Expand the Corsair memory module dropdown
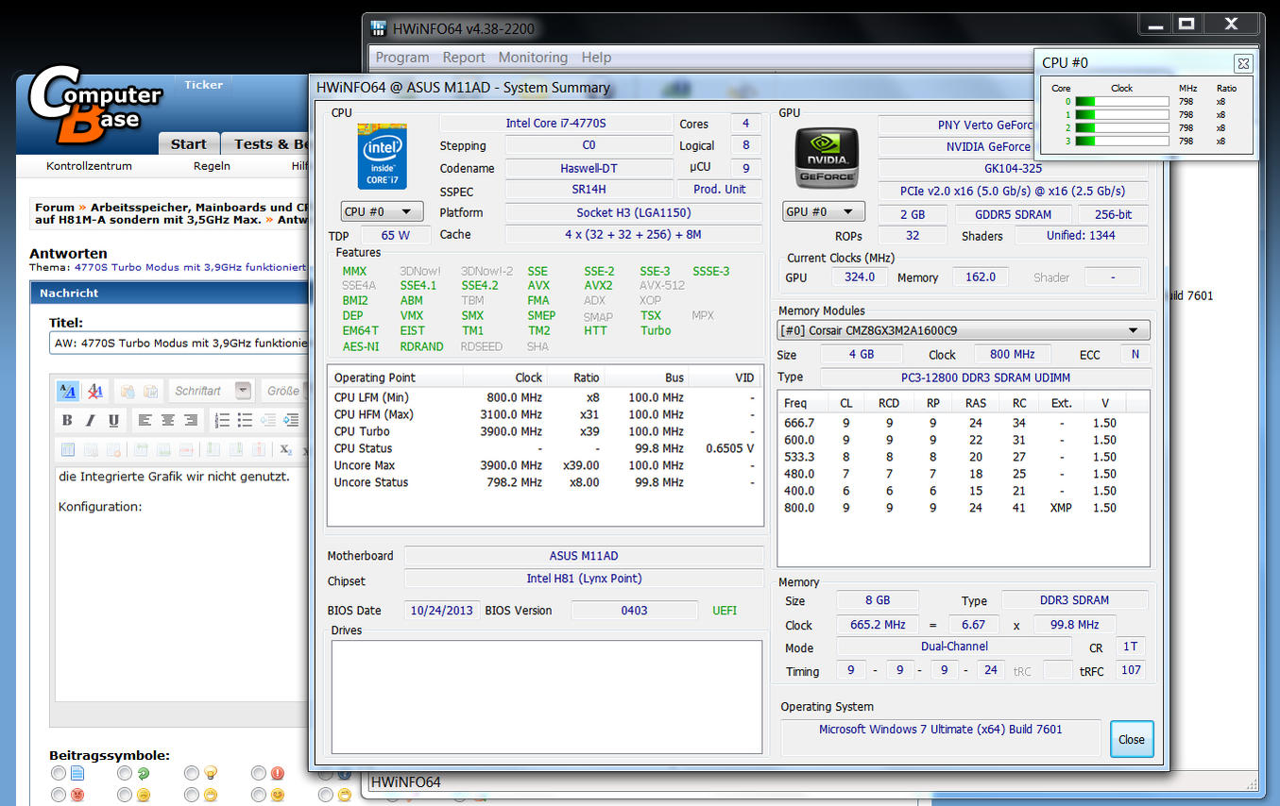 (x=964, y=330)
